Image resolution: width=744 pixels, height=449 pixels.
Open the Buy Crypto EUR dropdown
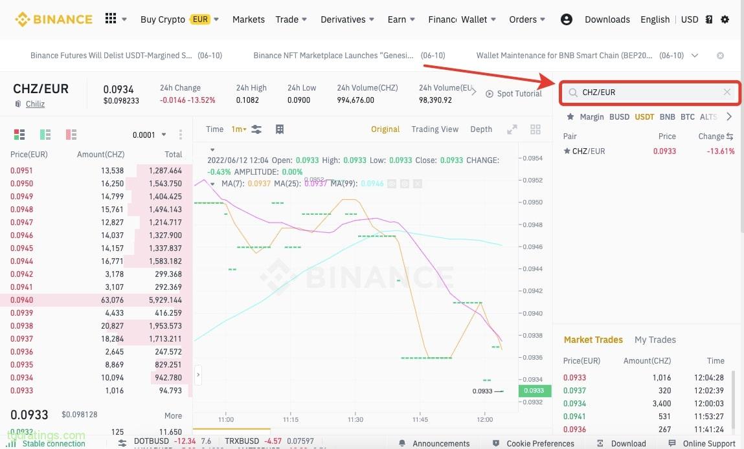pos(179,19)
